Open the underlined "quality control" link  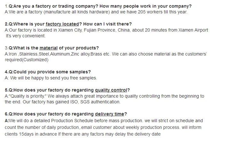point(111,90)
